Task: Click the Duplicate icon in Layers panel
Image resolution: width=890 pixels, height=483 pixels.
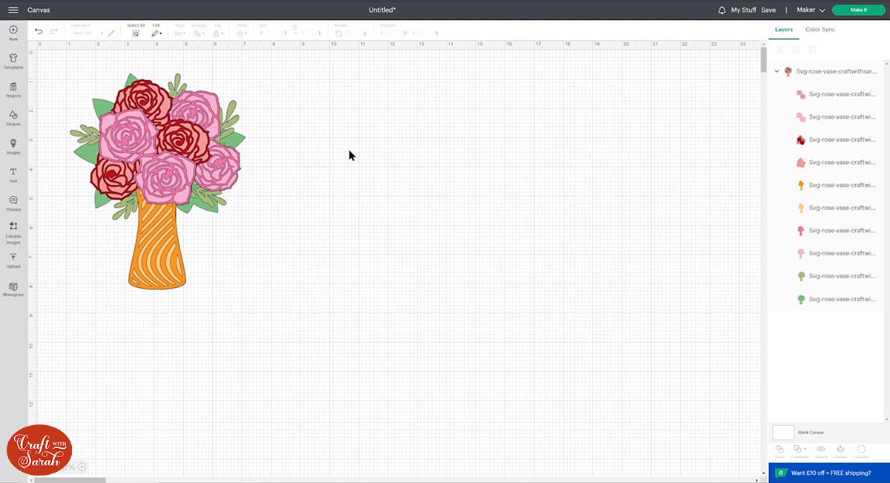Action: (796, 50)
